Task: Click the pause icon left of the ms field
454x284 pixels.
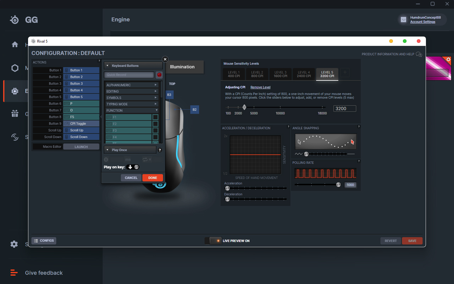Action: pos(106,160)
